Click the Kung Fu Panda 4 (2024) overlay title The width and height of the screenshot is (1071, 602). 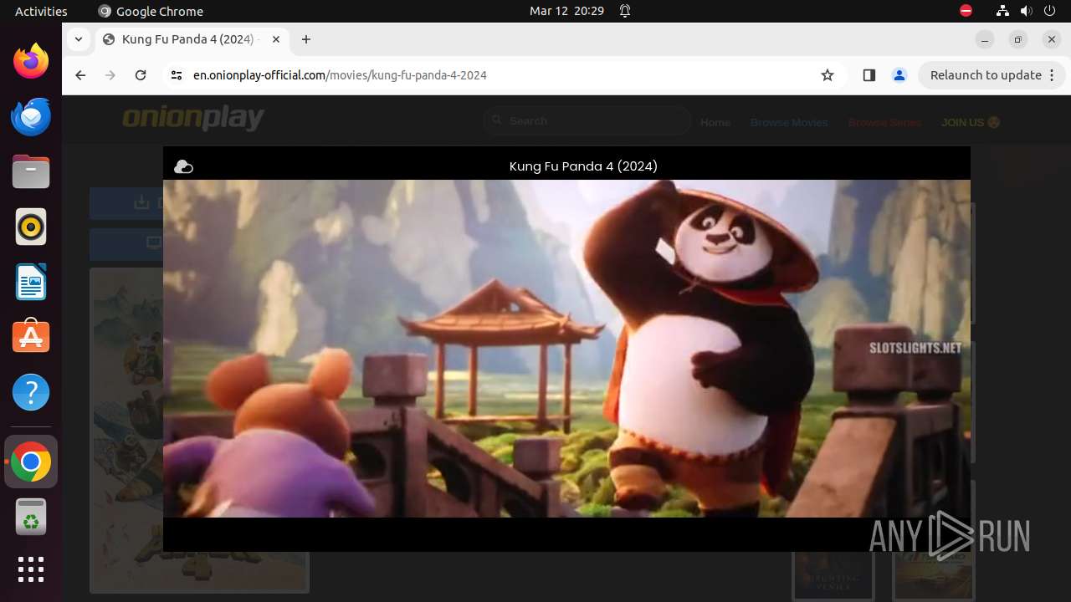[x=583, y=166]
